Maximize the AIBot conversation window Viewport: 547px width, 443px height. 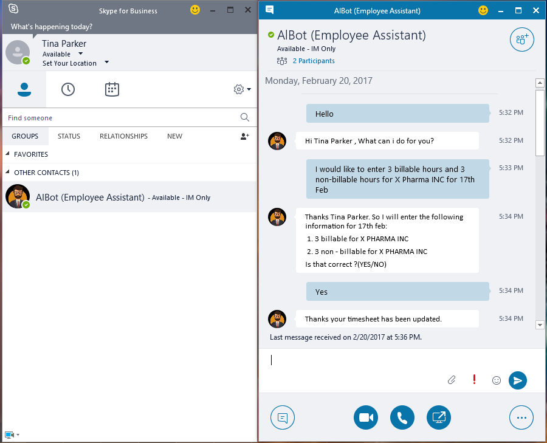coord(518,10)
